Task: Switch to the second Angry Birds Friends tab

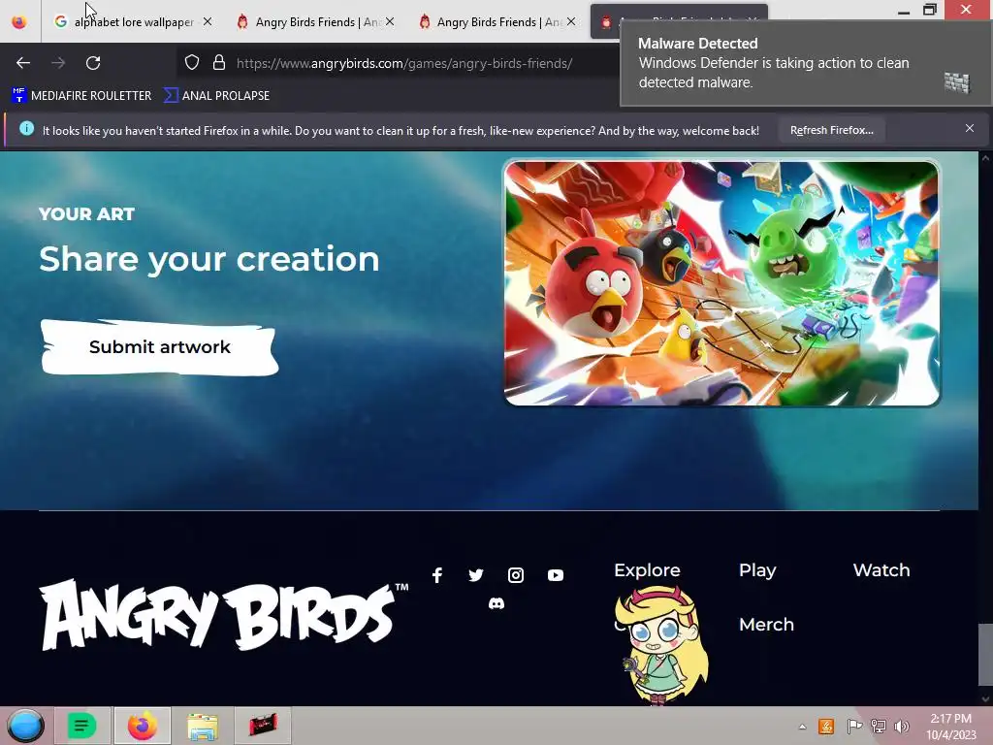Action: pos(497,21)
